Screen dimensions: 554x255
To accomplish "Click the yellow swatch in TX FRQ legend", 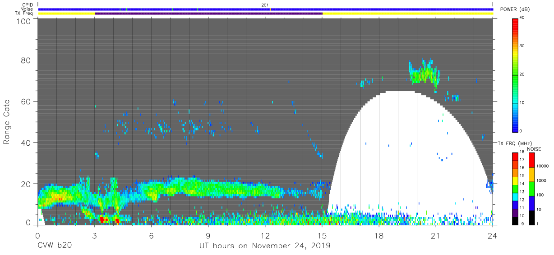I will pyautogui.click(x=516, y=180).
